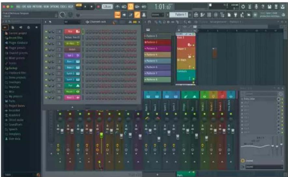Select the Hi-Hats channel button
This screenshot has width=288, height=177.
[72, 44]
